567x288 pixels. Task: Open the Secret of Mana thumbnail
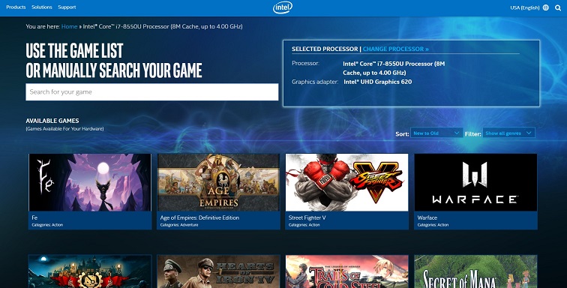coord(475,271)
